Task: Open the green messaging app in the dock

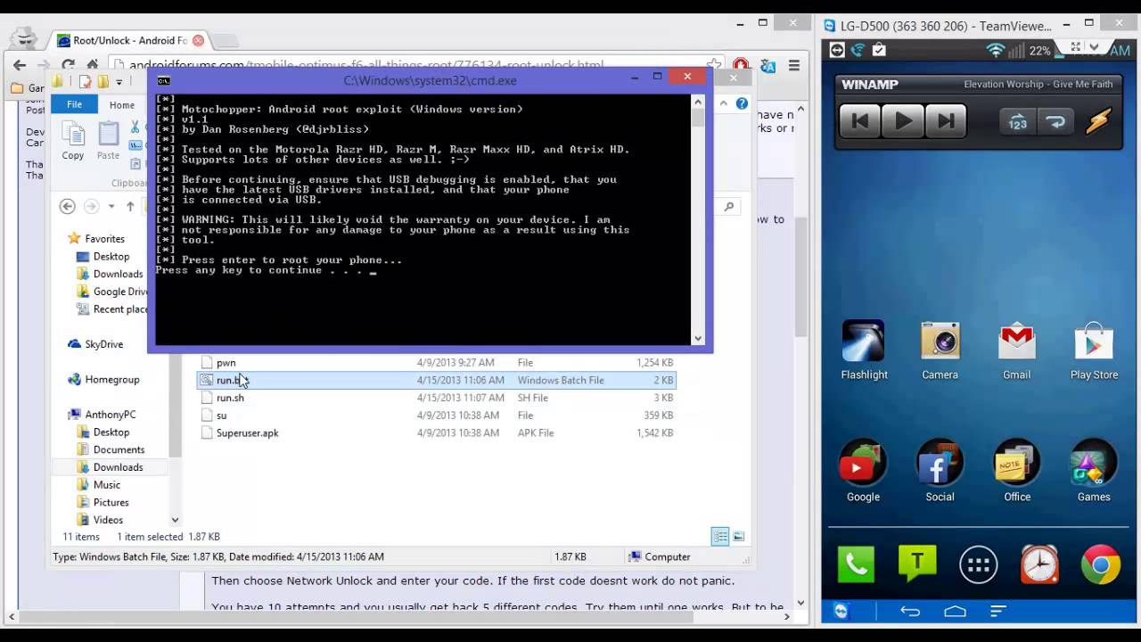Action: 917,564
